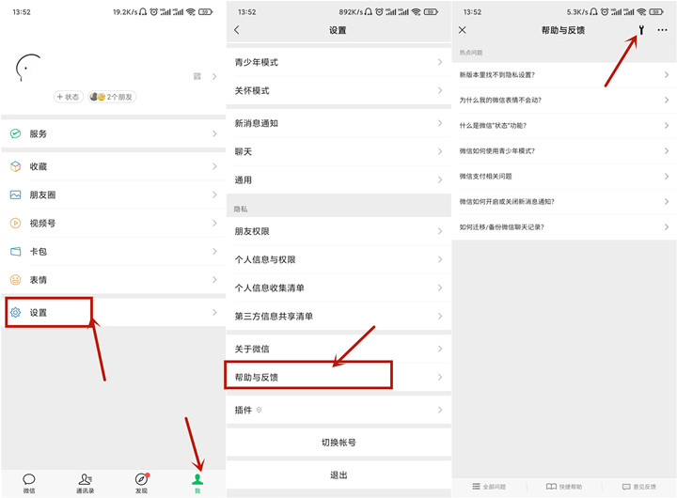Tap the profile avatar image
Screen dimensions: 677x498
[x=28, y=68]
